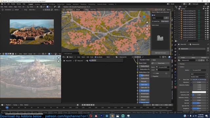
Task: Open the Default orientation dropdown in the viewport header
Action: [79, 10]
